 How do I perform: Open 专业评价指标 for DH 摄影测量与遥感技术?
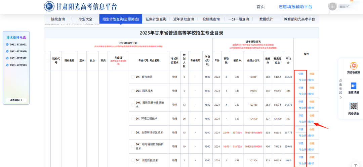coord(306,108)
